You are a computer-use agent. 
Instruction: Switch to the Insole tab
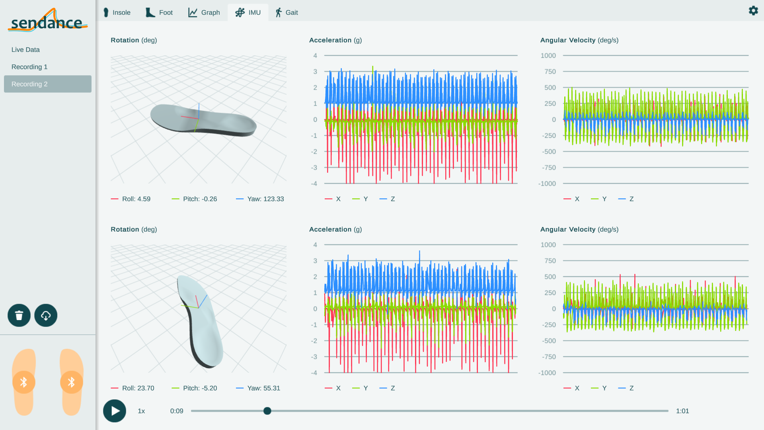117,12
